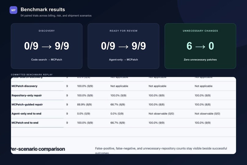247x165 pixels.
Task: Click the 'Agent-only end to end' row label
Action: click(x=26, y=113)
